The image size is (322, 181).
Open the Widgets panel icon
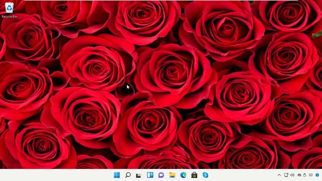pos(150,175)
